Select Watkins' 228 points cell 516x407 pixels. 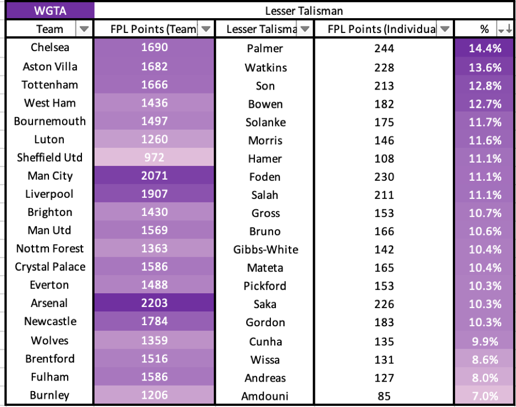(384, 68)
